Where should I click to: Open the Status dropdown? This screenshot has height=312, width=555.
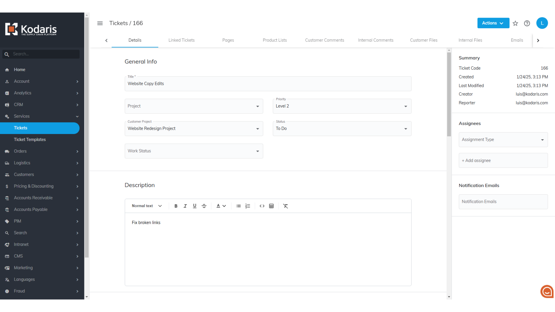point(342,129)
